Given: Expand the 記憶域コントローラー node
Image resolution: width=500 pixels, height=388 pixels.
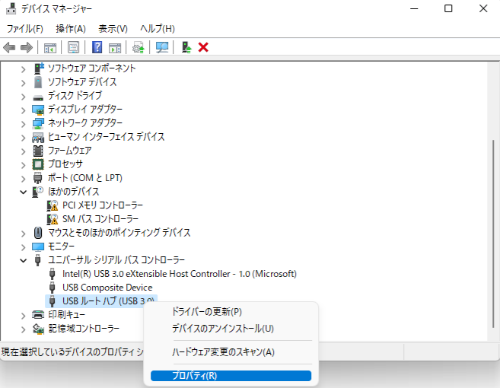Looking at the screenshot, I should (23, 329).
